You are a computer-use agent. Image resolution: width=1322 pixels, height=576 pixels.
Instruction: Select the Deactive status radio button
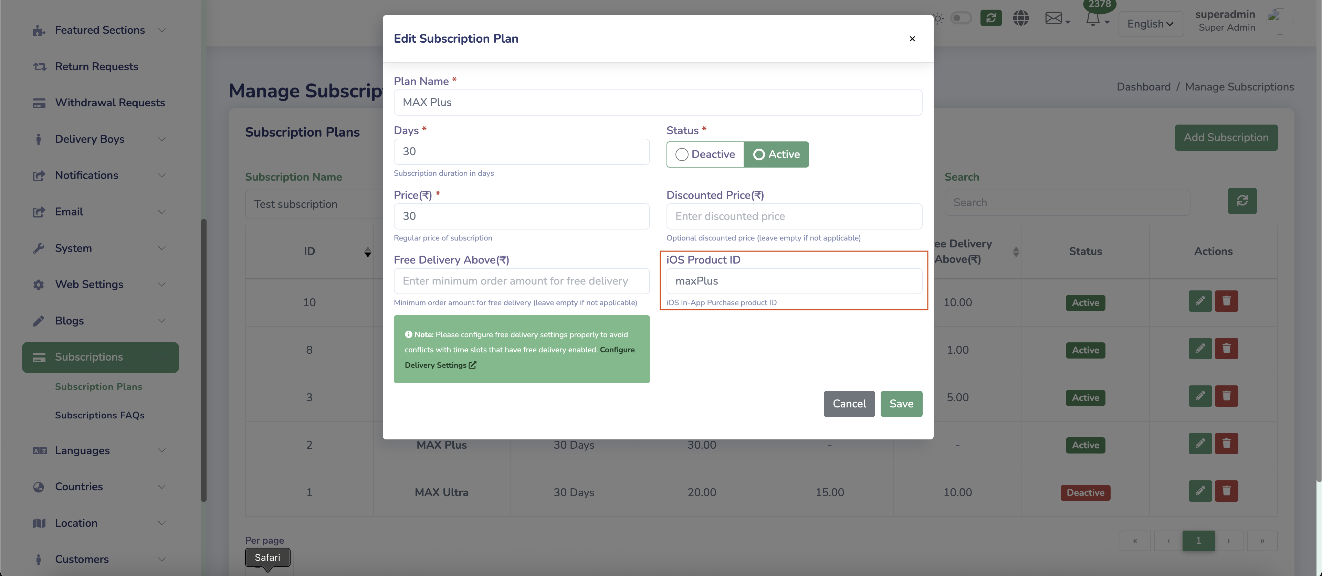(x=682, y=154)
